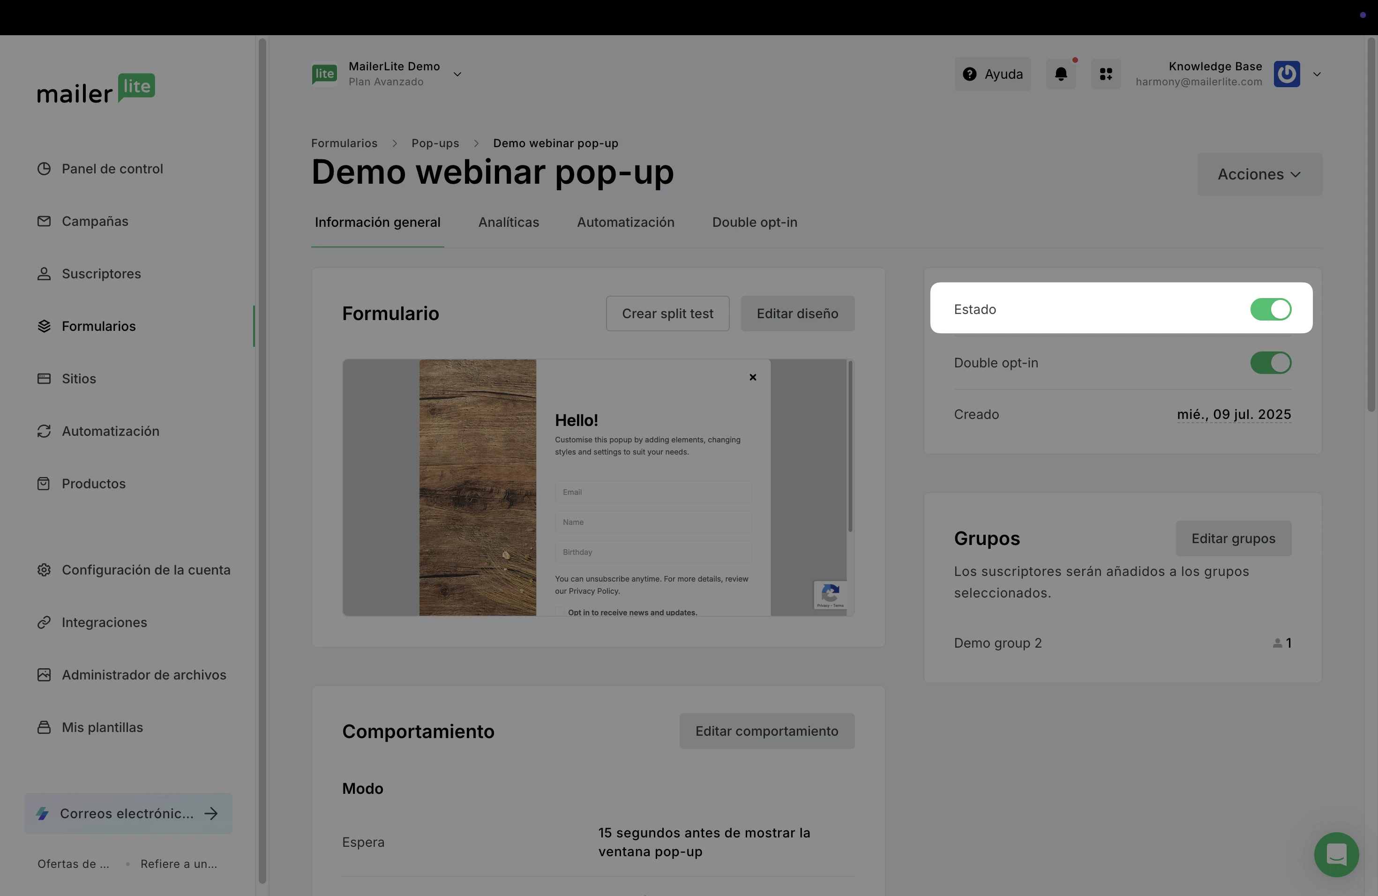This screenshot has width=1378, height=896.
Task: Click the Crear split test button
Action: (x=667, y=314)
